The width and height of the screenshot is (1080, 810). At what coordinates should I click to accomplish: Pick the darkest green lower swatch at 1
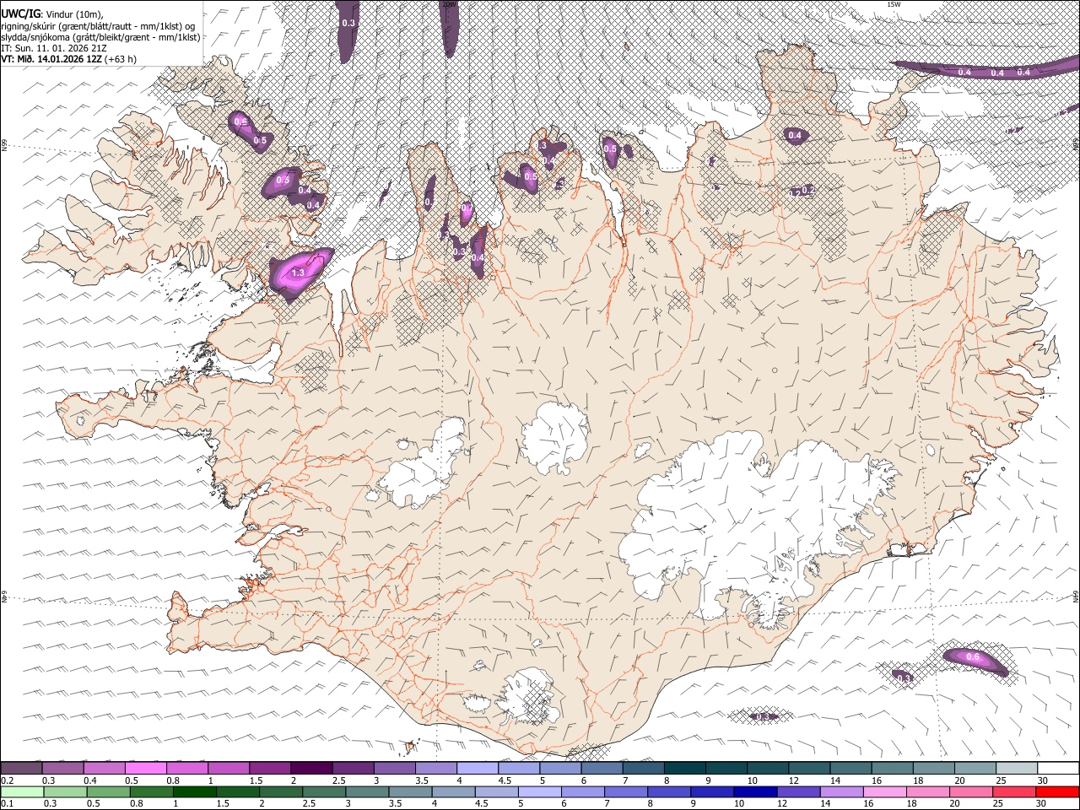(194, 791)
